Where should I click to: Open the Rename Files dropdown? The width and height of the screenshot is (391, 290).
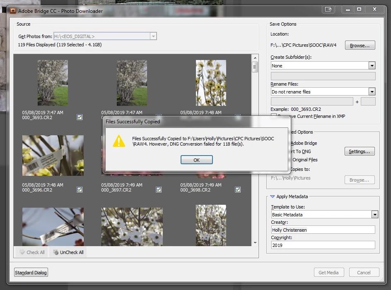372,92
